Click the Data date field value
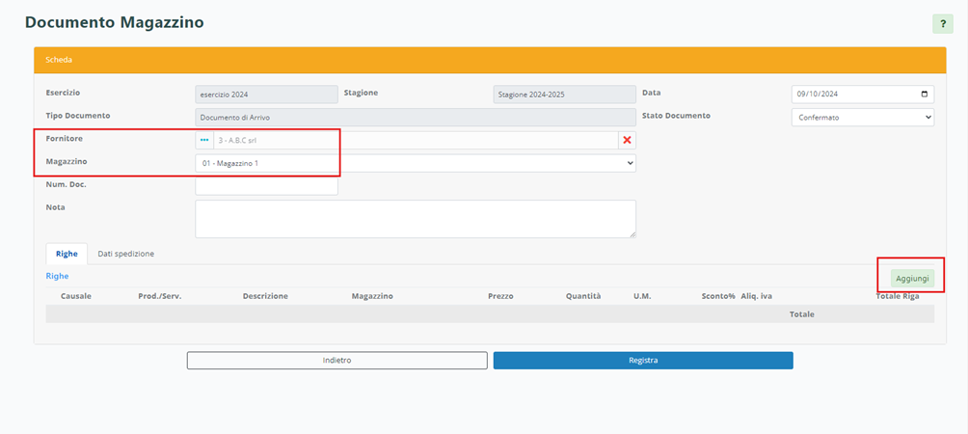This screenshot has width=968, height=434. tap(848, 95)
